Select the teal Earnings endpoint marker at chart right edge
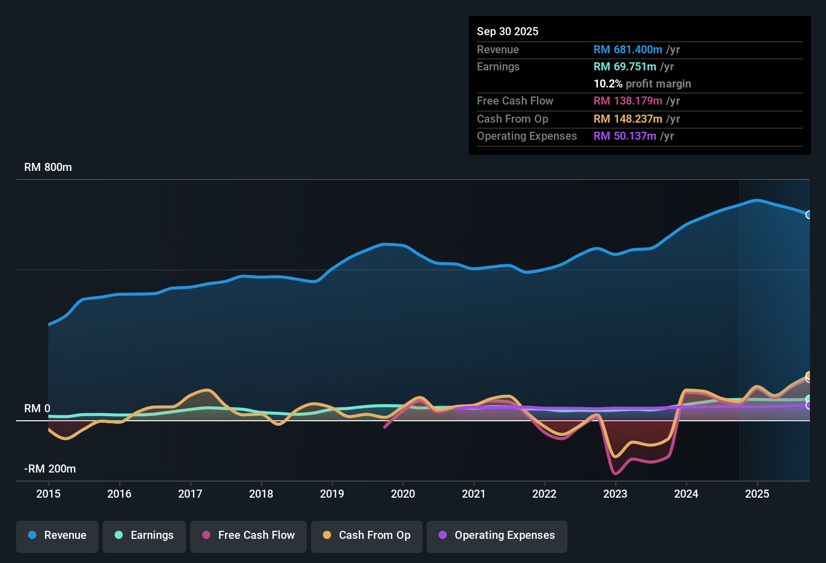 click(809, 399)
